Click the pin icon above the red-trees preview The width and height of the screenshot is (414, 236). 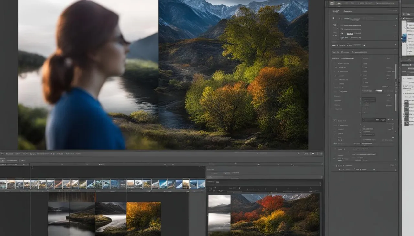pos(239,188)
